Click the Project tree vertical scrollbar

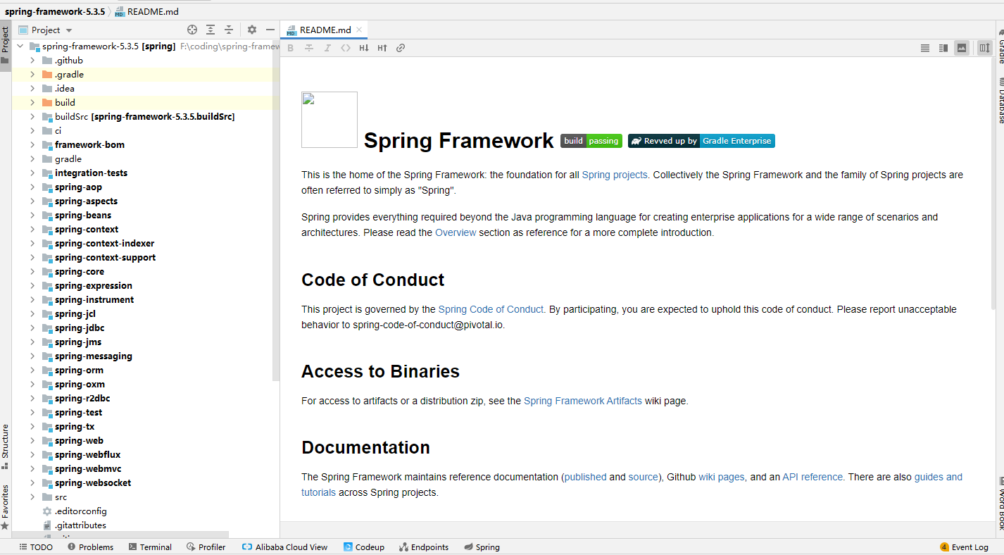pos(276,211)
